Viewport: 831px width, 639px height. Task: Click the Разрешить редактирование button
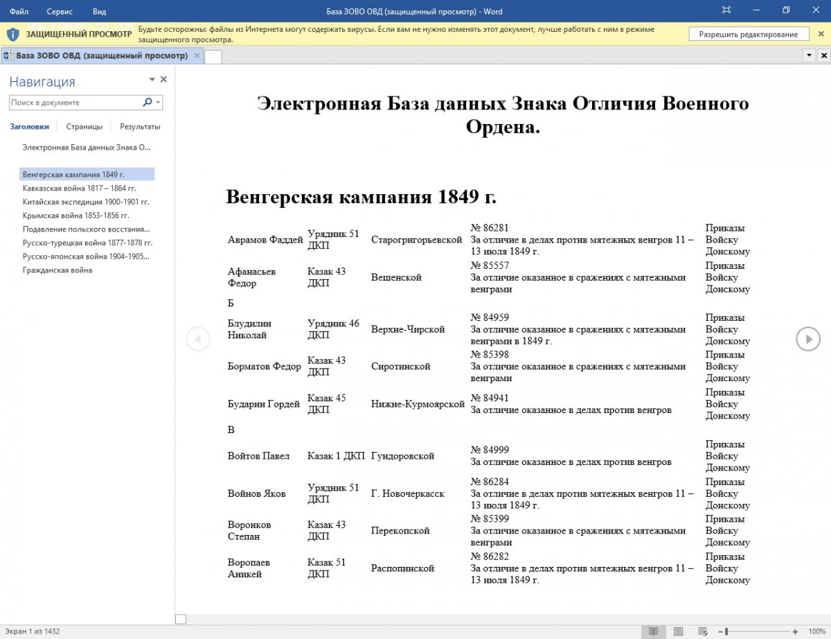748,34
